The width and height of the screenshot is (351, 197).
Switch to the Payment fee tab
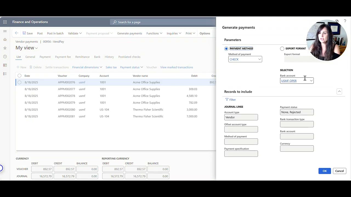63,57
